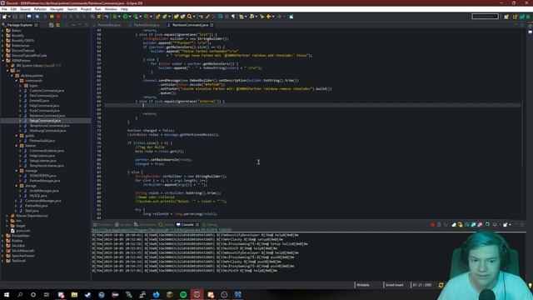Select RainbowCommand.java in Package Explorer

click(x=47, y=116)
